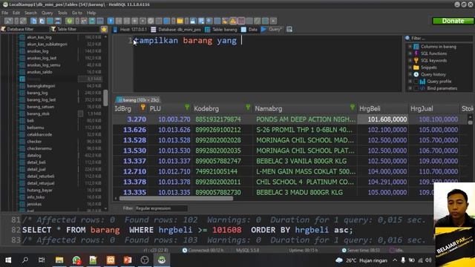Select table barang_log in tree

coord(37,93)
